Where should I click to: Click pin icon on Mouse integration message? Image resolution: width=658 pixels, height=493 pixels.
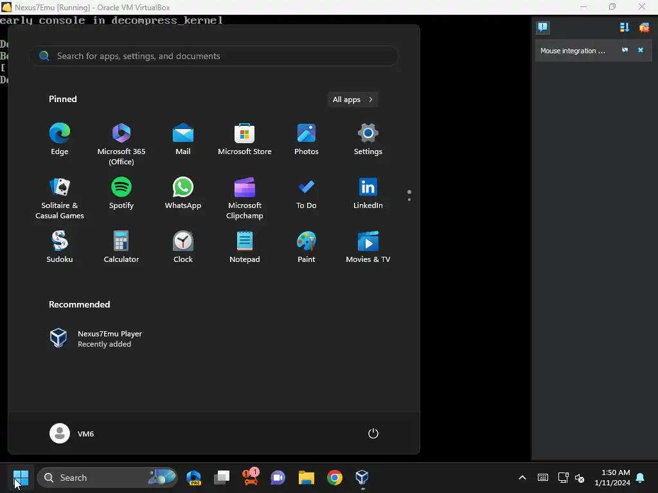625,50
